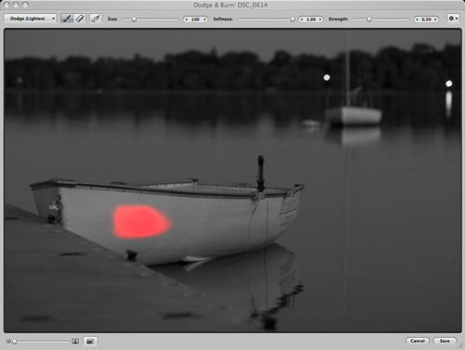Click the Size label
This screenshot has height=350, width=465.
coord(113,19)
